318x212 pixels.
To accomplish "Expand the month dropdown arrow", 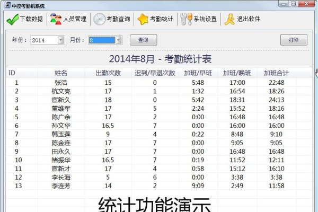I will [119, 40].
